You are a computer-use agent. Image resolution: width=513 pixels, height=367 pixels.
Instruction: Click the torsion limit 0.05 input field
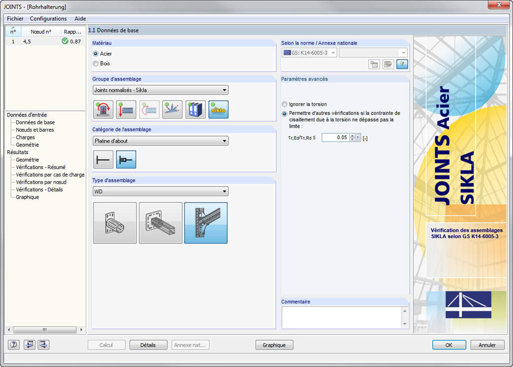click(x=335, y=138)
